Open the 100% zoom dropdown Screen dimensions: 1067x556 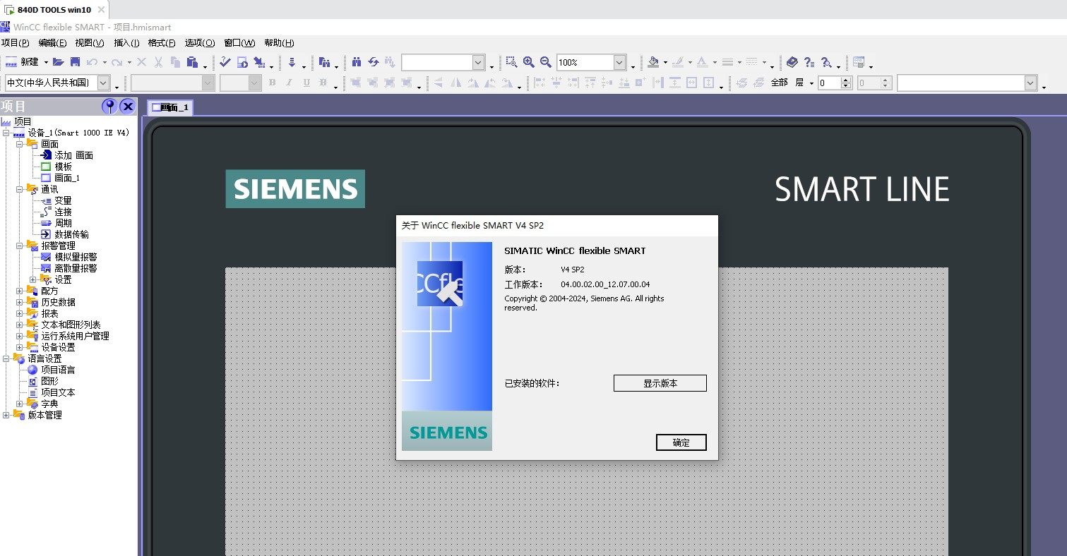[x=619, y=62]
